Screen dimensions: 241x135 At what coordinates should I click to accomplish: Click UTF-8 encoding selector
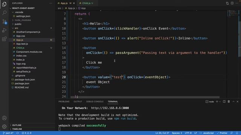coord(188,133)
